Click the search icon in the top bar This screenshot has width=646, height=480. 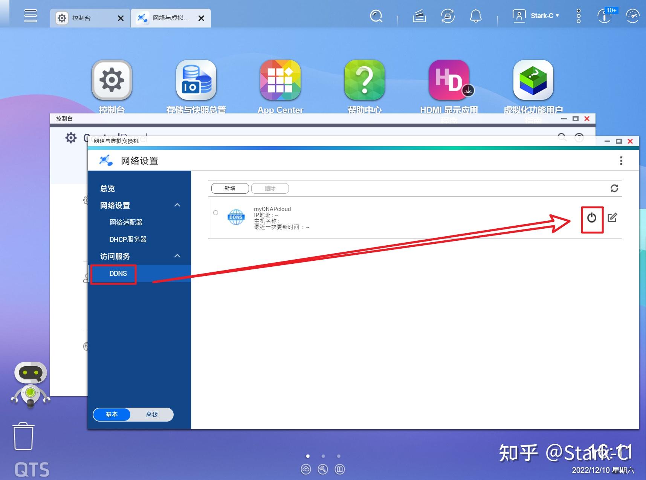click(376, 16)
